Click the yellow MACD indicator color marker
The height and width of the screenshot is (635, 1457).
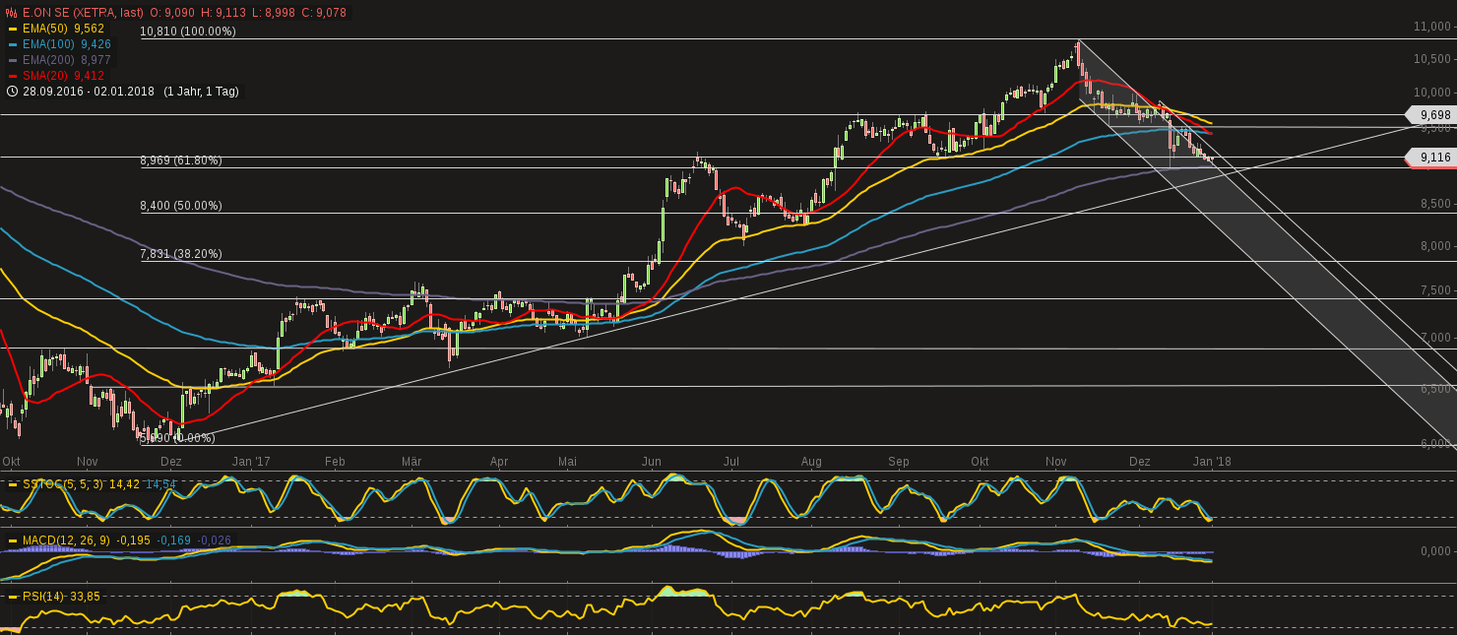(x=12, y=540)
